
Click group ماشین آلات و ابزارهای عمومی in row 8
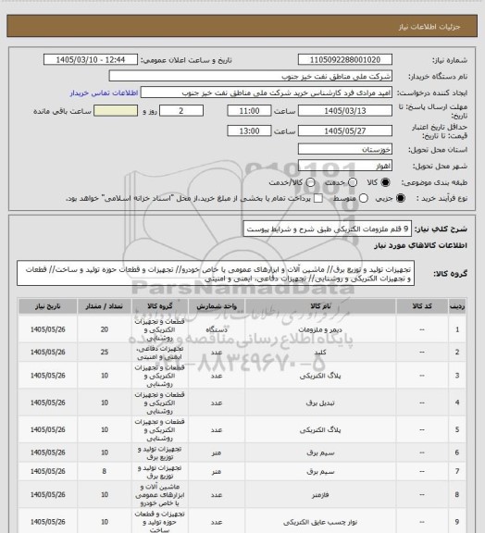click(160, 495)
